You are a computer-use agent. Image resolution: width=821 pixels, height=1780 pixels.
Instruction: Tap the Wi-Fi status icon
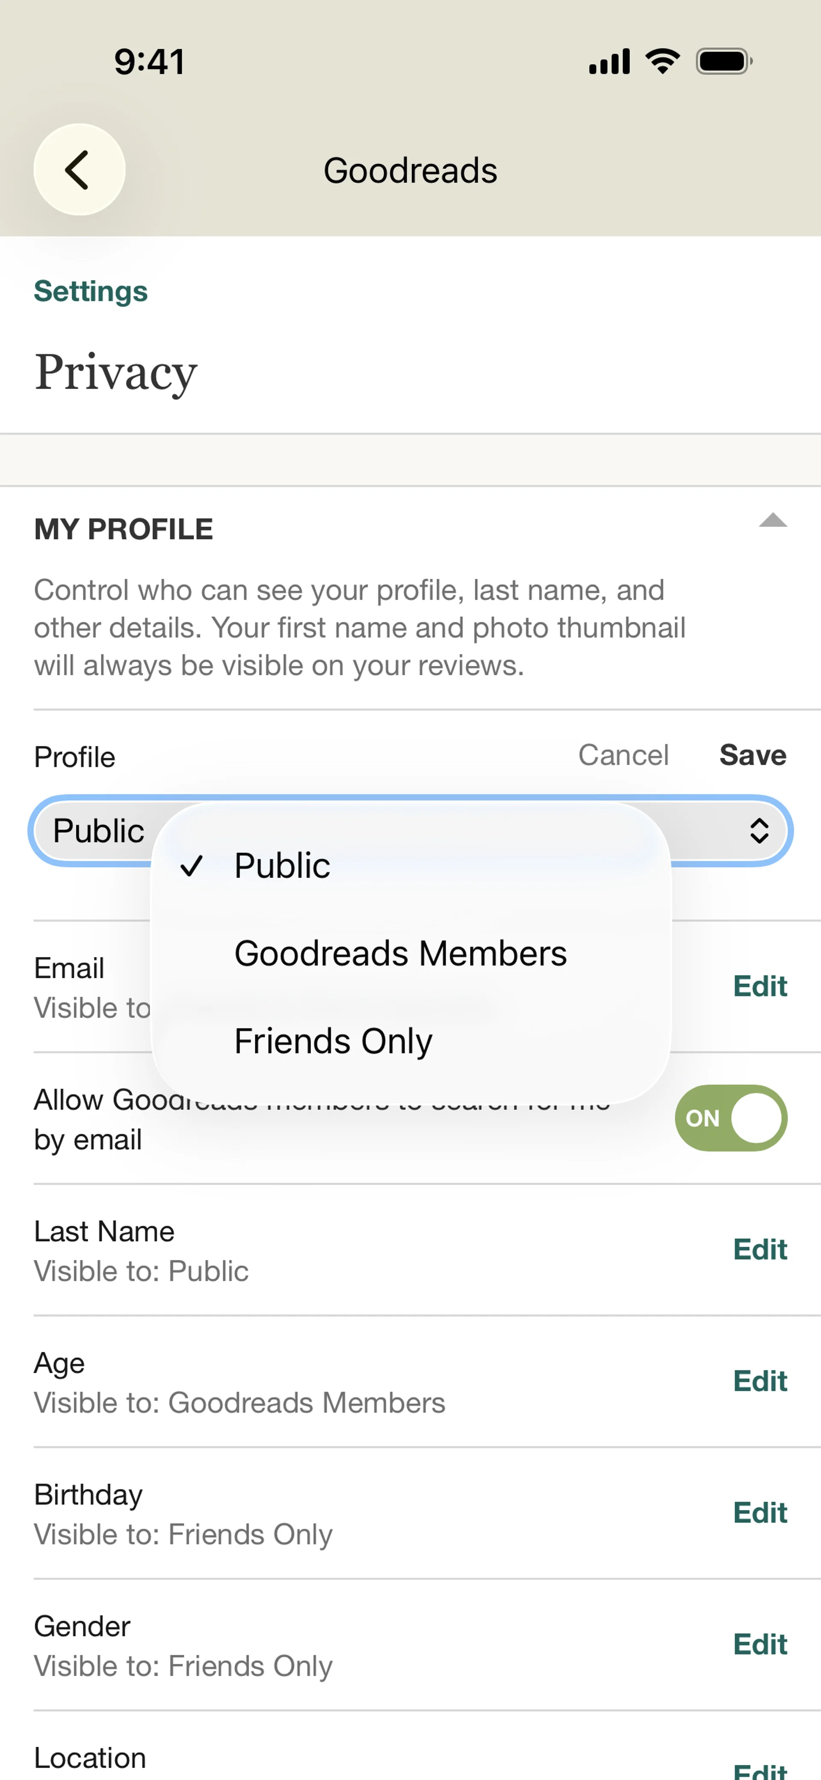point(662,62)
